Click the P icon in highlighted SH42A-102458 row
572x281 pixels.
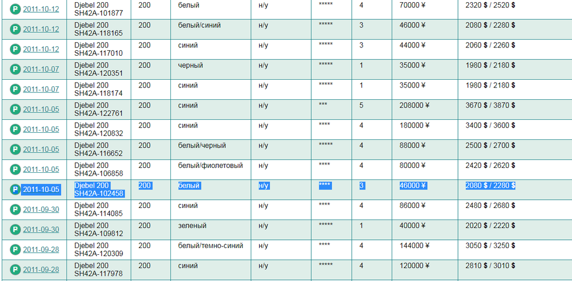15,189
